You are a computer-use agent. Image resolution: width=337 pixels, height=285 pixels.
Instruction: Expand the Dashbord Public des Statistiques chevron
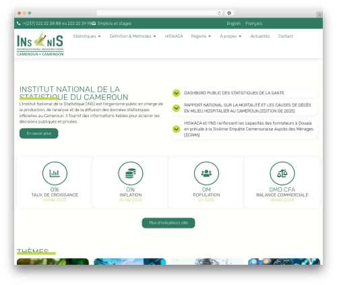tap(177, 93)
